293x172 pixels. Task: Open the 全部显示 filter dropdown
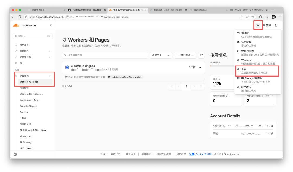click(x=161, y=55)
